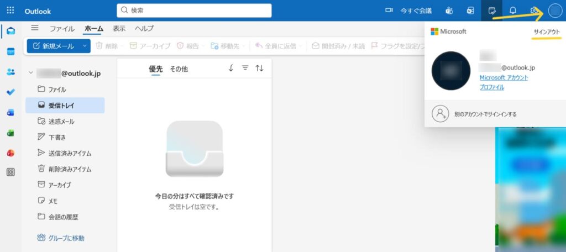Open the Teams icon in header

449,11
